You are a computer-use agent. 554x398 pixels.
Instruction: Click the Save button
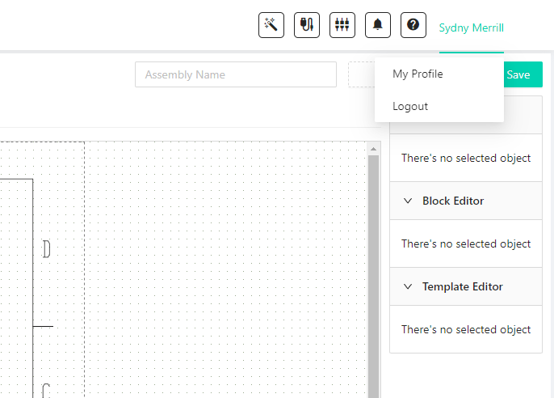(523, 74)
